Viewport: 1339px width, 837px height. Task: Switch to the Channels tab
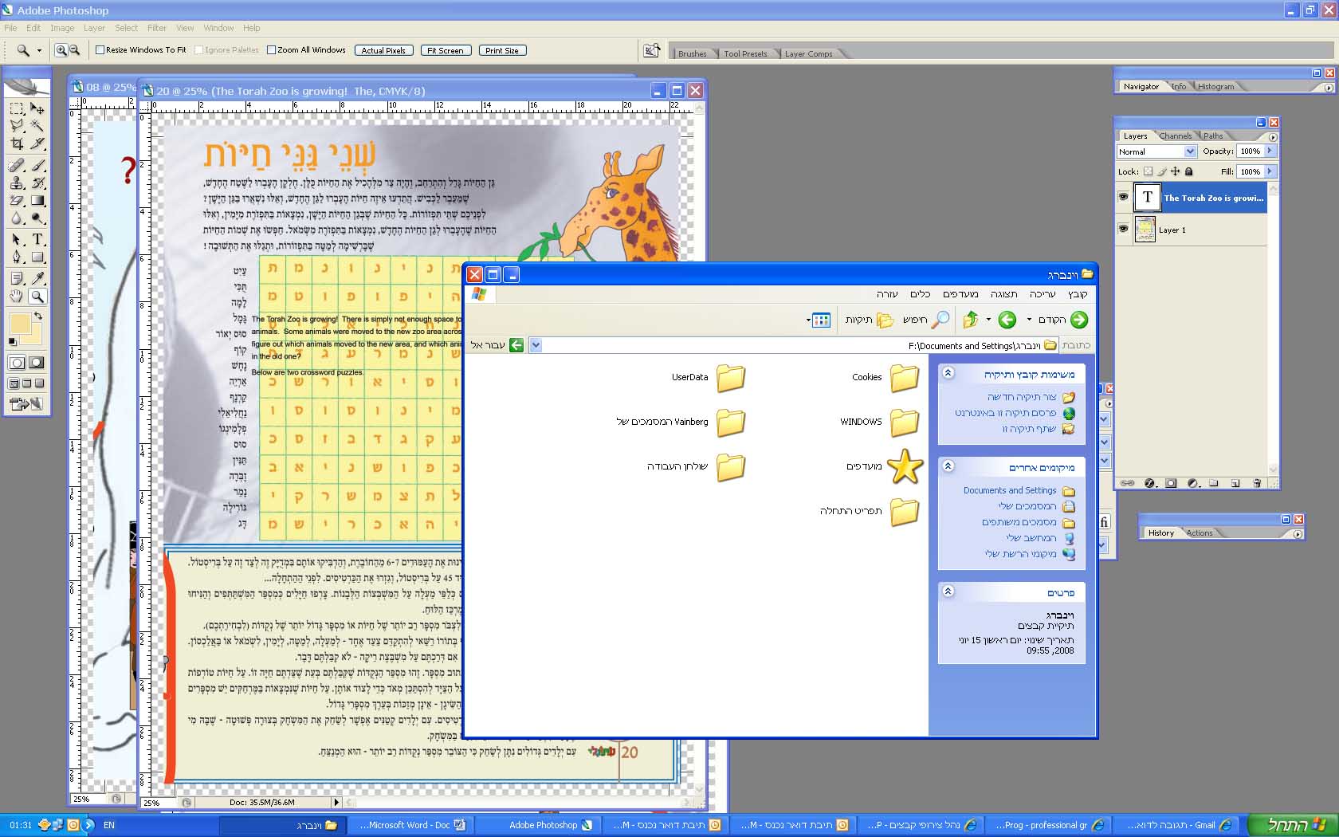(1176, 136)
